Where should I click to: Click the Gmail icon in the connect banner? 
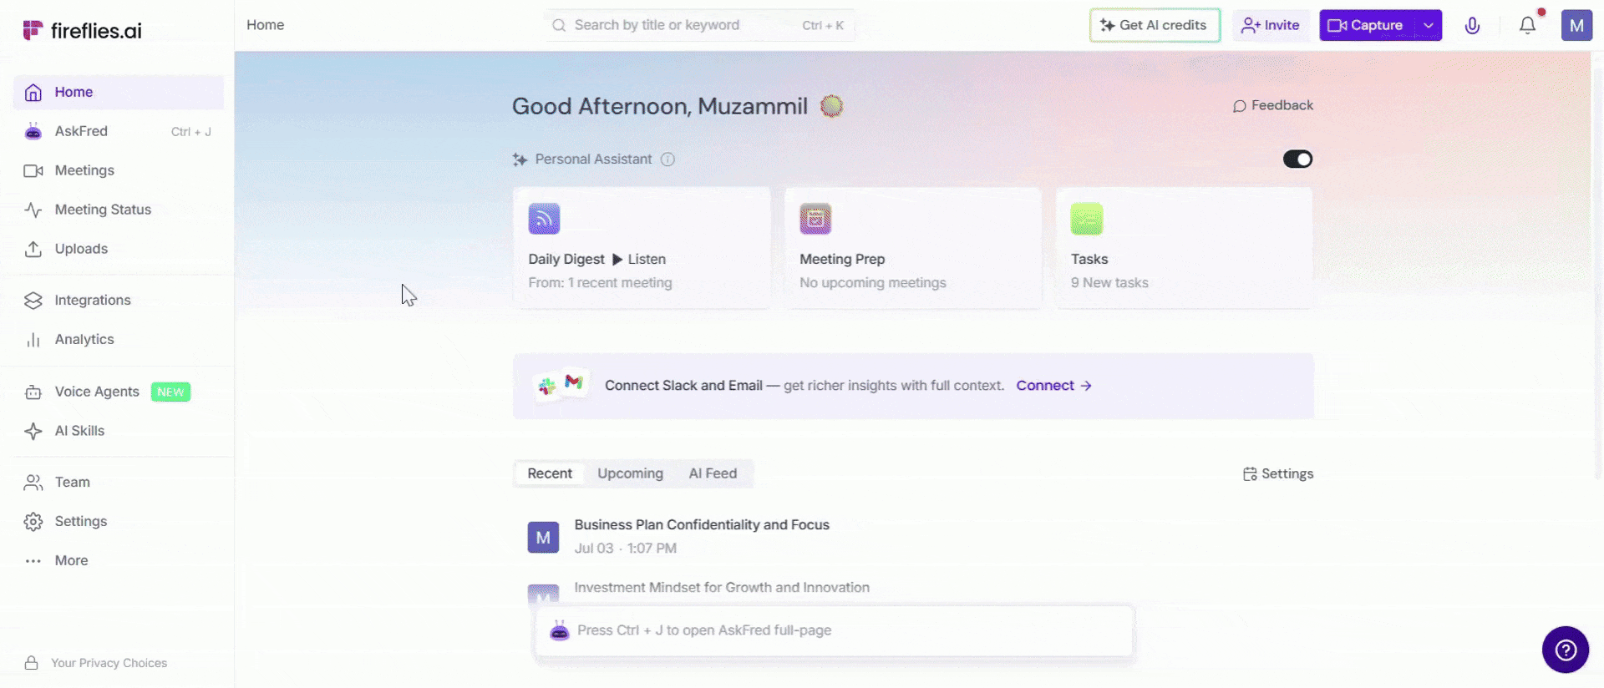574,382
